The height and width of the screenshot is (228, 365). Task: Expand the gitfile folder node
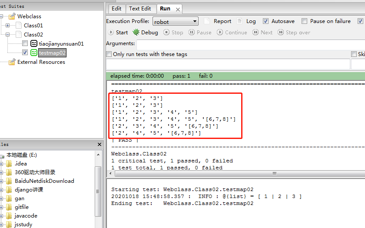click(x=1, y=207)
